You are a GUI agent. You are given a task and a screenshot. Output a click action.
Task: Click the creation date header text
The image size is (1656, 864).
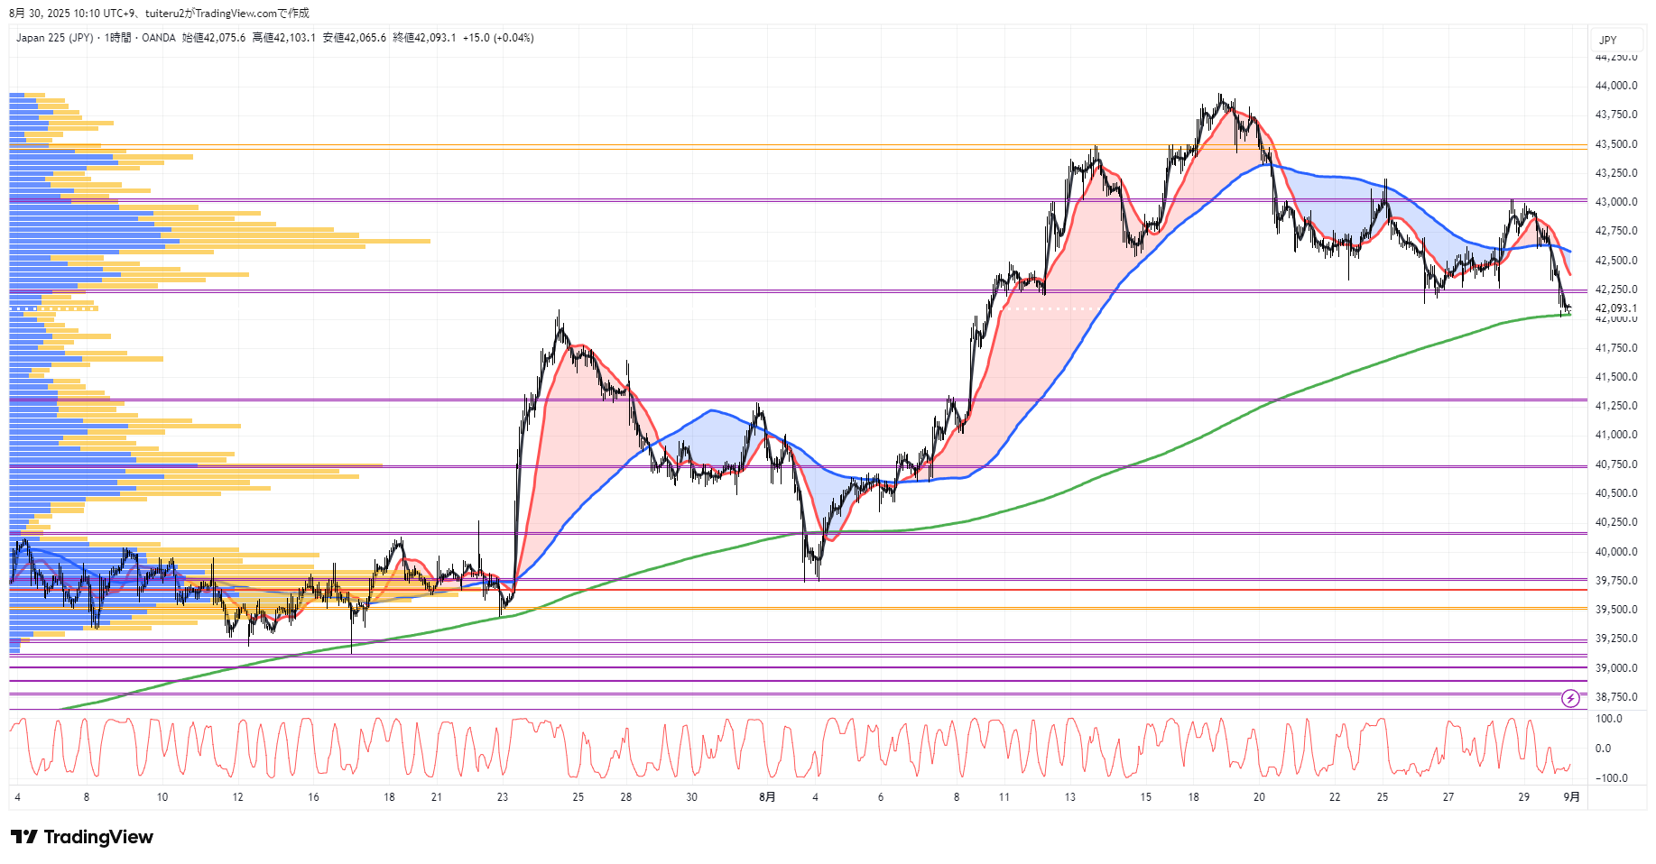[159, 13]
